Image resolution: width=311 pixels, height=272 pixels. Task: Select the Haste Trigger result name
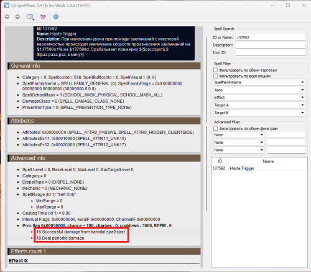pyautogui.click(x=242, y=168)
